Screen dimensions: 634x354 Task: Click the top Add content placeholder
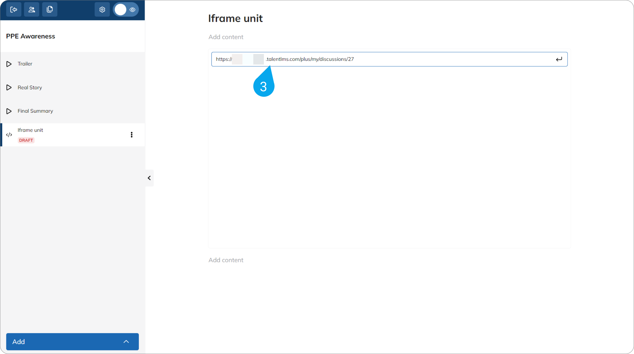(x=226, y=37)
